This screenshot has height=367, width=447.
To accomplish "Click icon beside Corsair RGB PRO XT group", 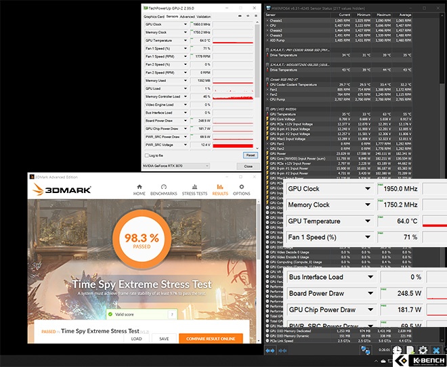I will 268,79.
